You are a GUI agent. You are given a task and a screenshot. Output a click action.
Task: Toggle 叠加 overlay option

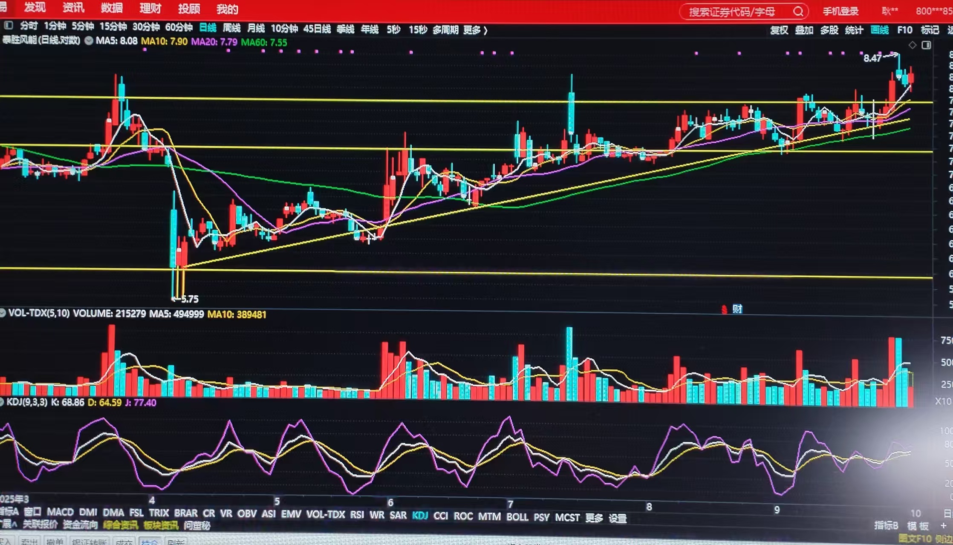click(x=804, y=30)
